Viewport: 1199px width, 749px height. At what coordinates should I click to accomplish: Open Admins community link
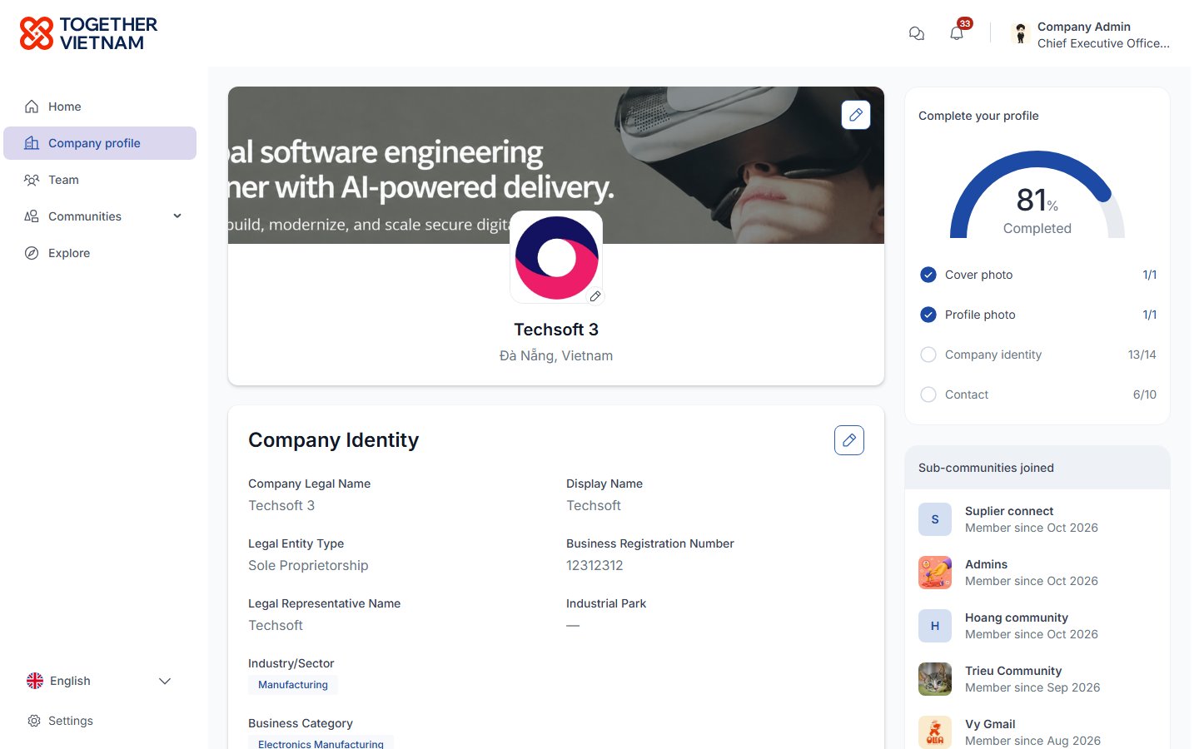coord(986,564)
